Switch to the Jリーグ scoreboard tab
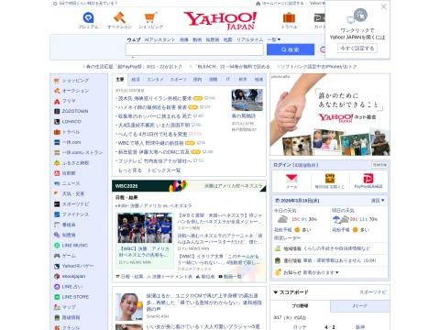 tap(359, 306)
